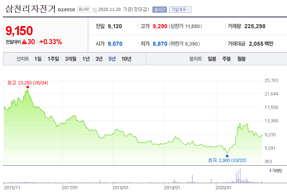The image size is (287, 195).
Task: Click the 실시간 button
Action: [159, 9]
